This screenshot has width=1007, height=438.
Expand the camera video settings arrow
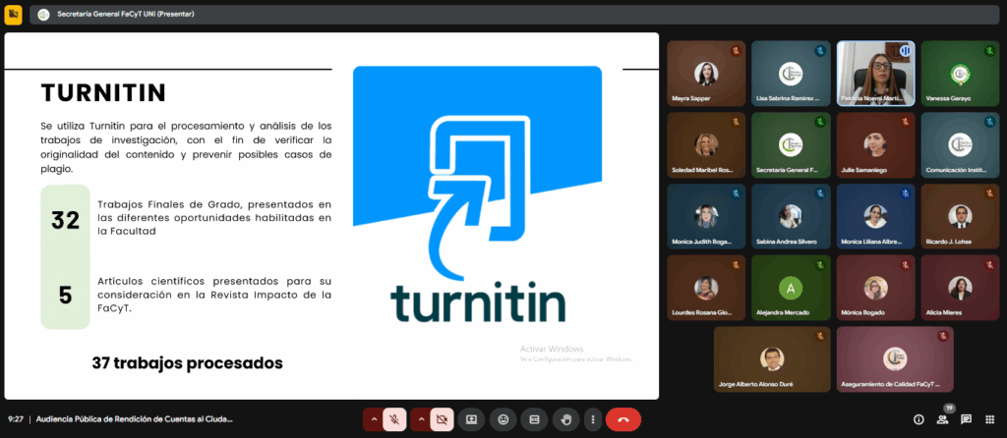[x=421, y=419]
